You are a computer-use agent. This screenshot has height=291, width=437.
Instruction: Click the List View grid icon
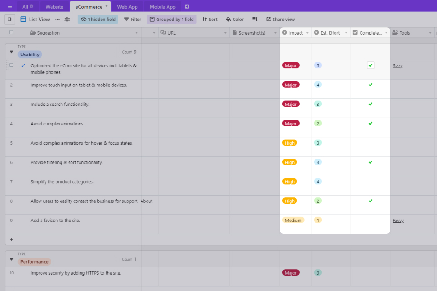point(23,19)
